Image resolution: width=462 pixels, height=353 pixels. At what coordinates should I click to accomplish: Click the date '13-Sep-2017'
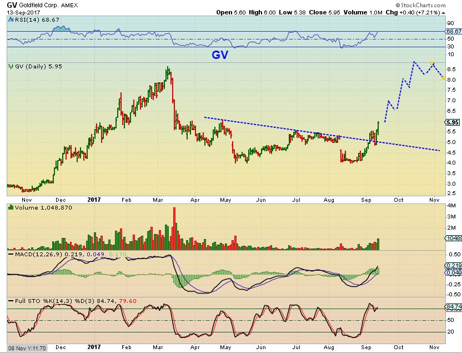(23, 12)
